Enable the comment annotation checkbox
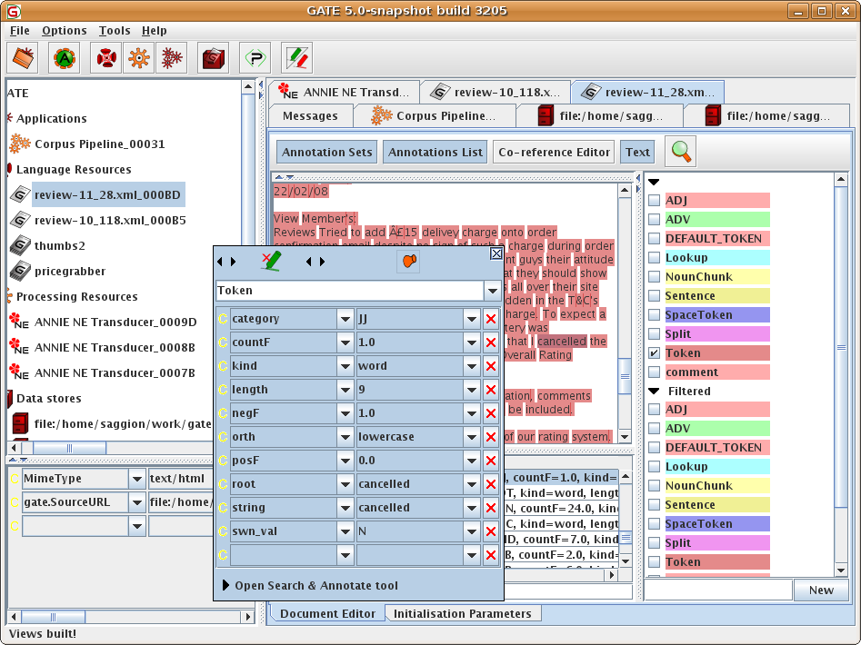 click(654, 372)
